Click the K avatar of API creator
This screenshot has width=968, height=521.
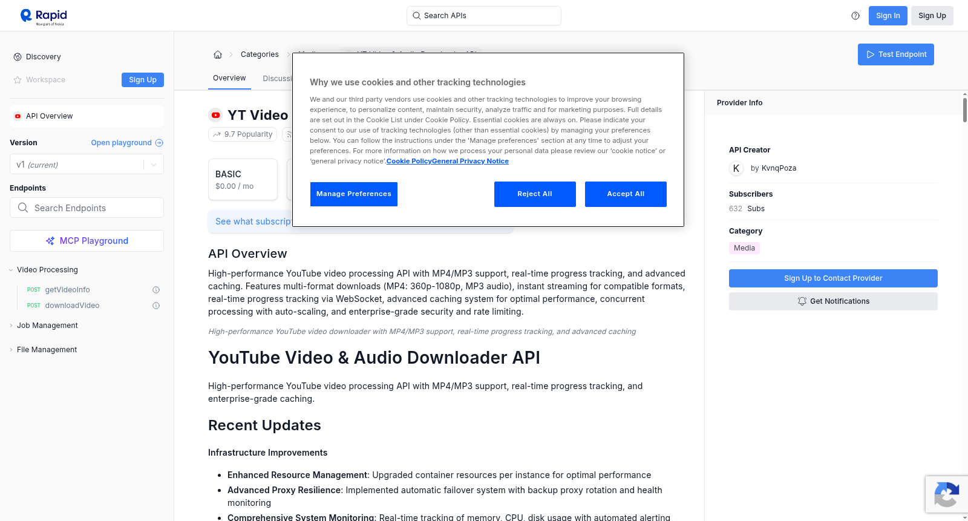coord(736,168)
